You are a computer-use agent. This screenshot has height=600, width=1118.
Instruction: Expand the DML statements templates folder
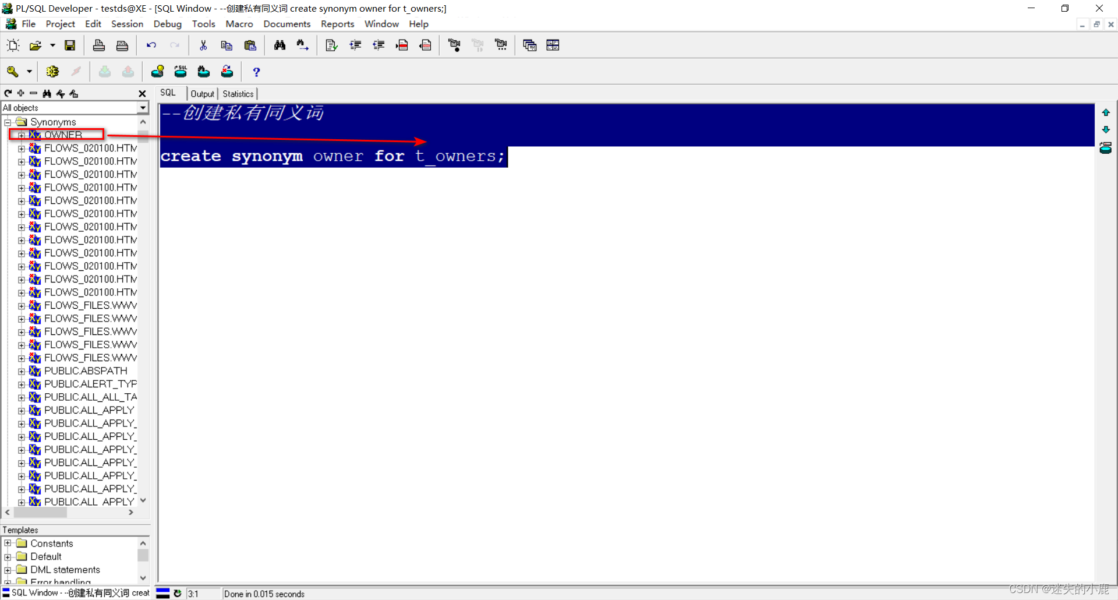[8, 570]
